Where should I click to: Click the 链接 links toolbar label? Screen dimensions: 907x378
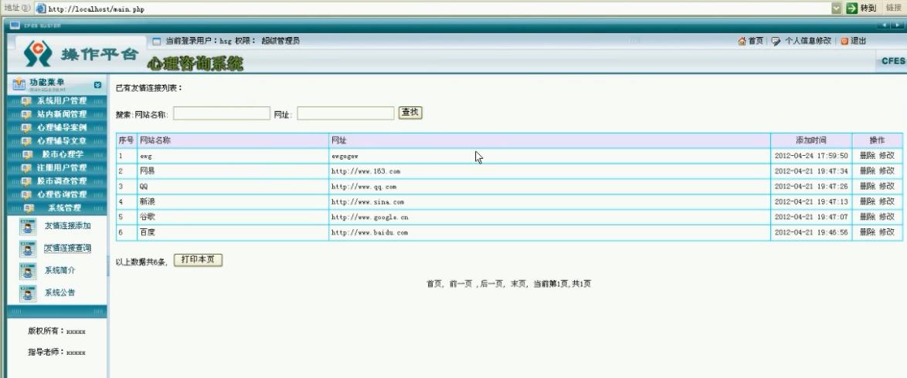coord(894,8)
